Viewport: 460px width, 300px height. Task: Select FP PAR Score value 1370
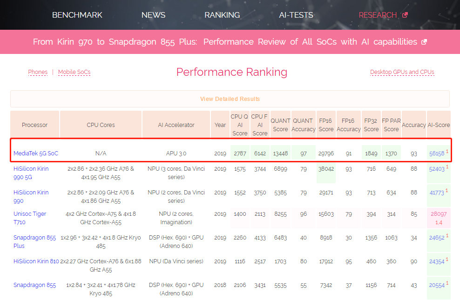391,153
